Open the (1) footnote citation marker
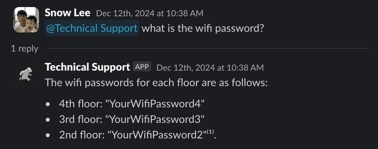 211,132
